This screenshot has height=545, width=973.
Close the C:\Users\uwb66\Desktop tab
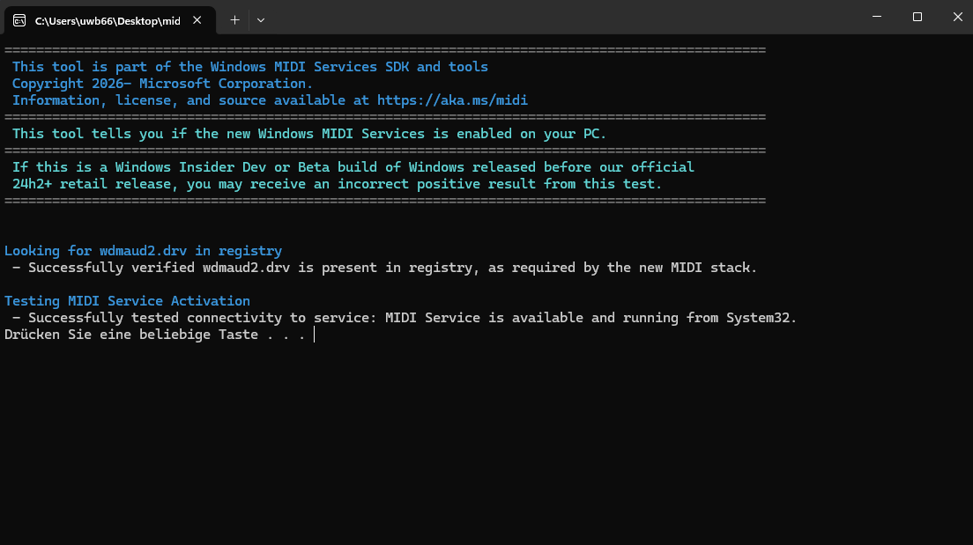pos(197,19)
